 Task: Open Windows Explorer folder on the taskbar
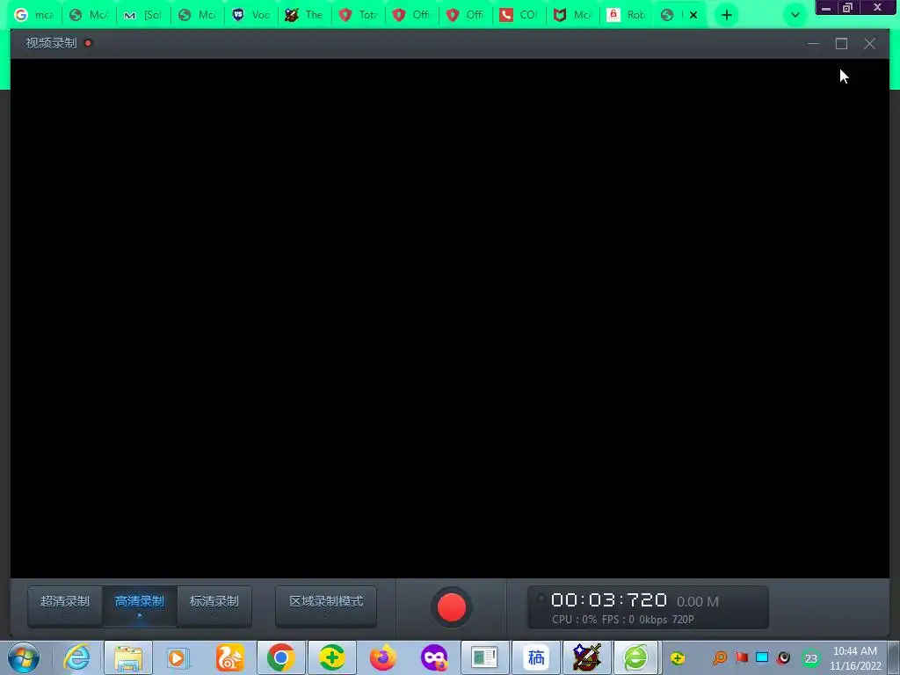(x=128, y=657)
